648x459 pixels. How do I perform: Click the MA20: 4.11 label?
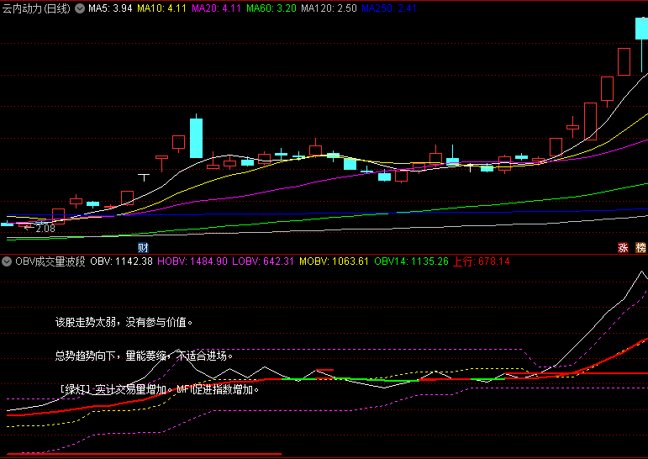pos(216,8)
